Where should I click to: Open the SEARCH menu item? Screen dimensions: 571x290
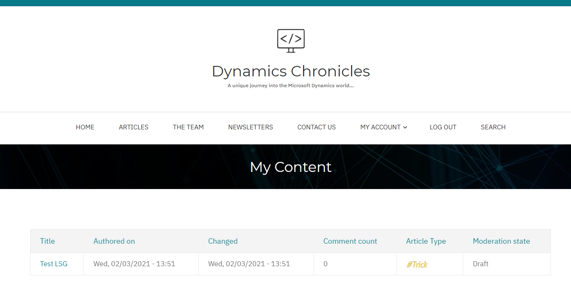click(493, 127)
